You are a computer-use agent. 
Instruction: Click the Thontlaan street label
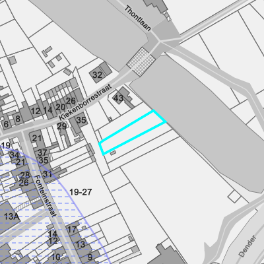[x=138, y=18]
